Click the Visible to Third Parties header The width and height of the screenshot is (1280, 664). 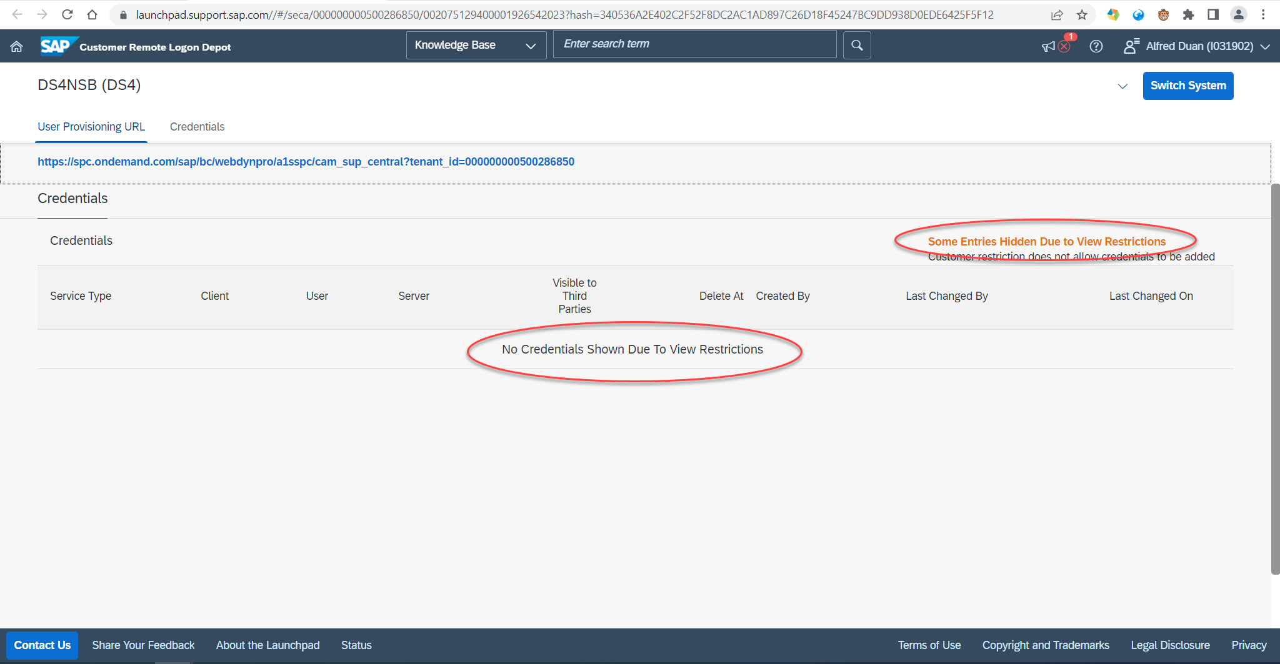574,296
